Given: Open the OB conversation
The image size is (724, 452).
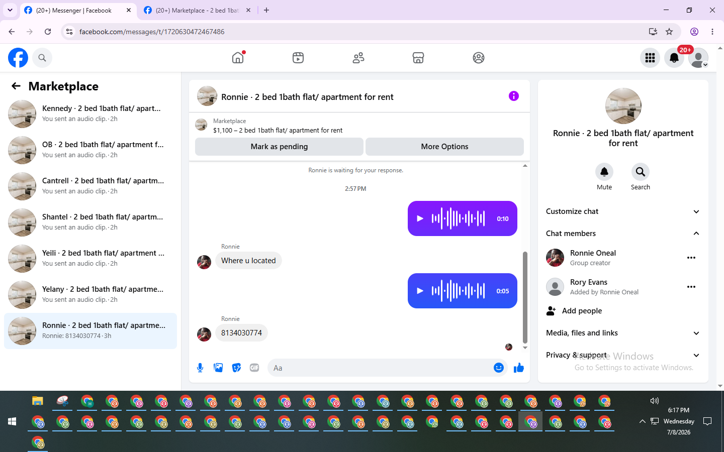Looking at the screenshot, I should pos(90,150).
